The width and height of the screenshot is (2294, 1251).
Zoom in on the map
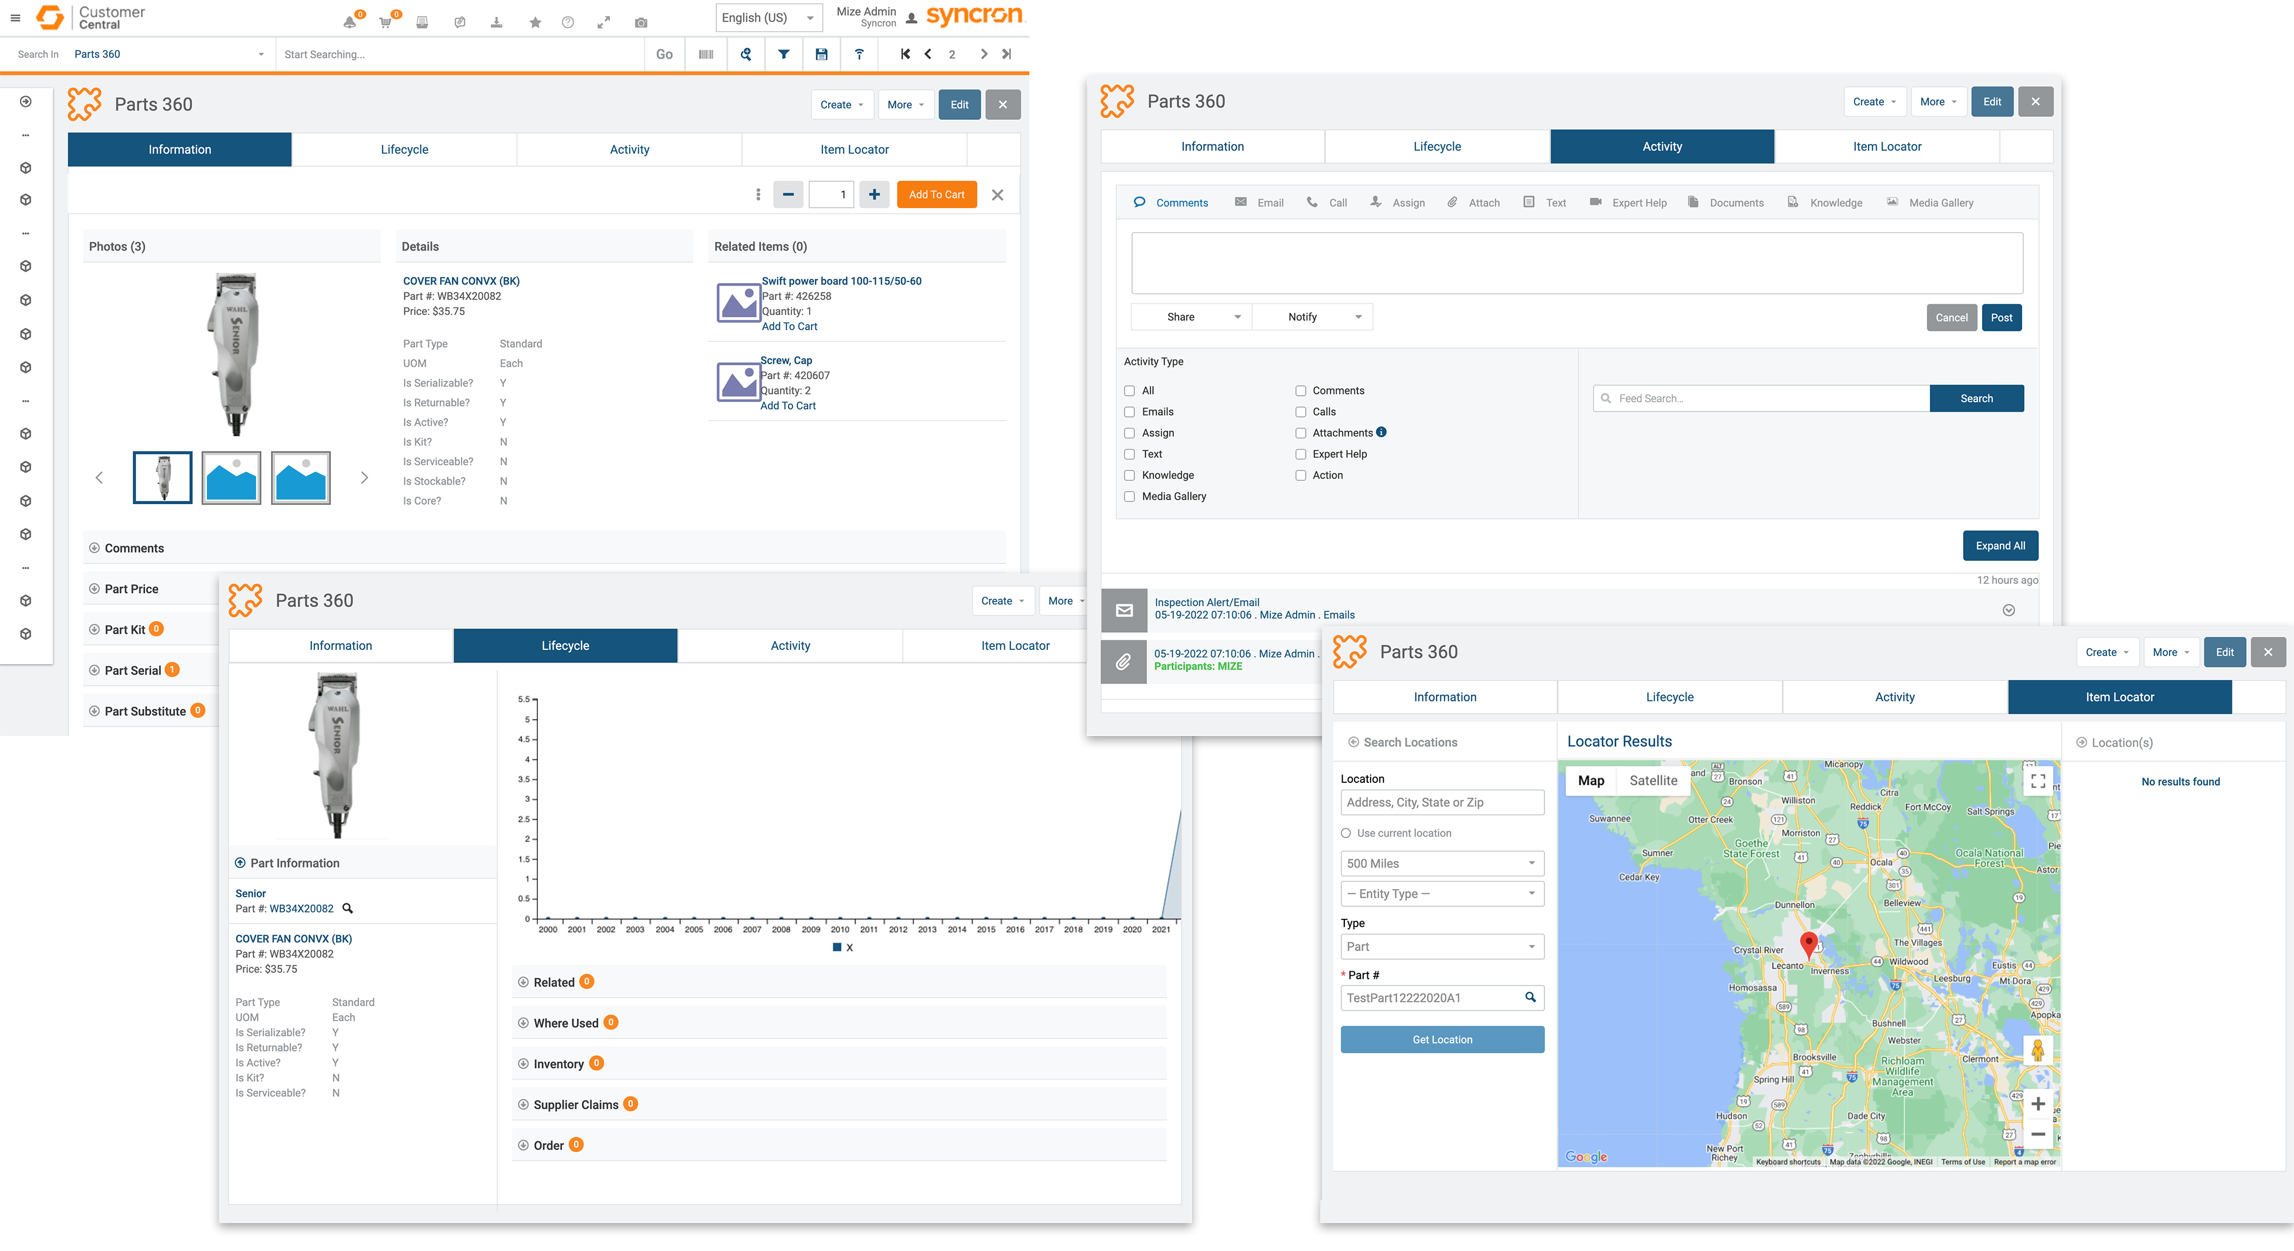(x=2038, y=1104)
